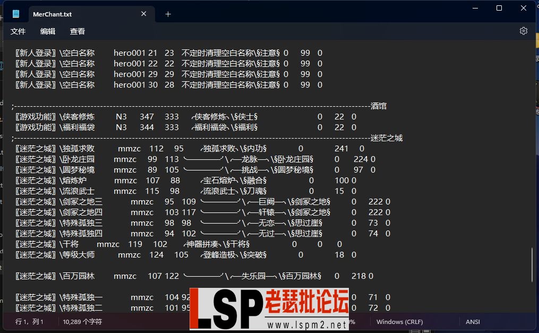The image size is (539, 333).
Task: Open Notepad settings with the gear icon
Action: point(524,31)
